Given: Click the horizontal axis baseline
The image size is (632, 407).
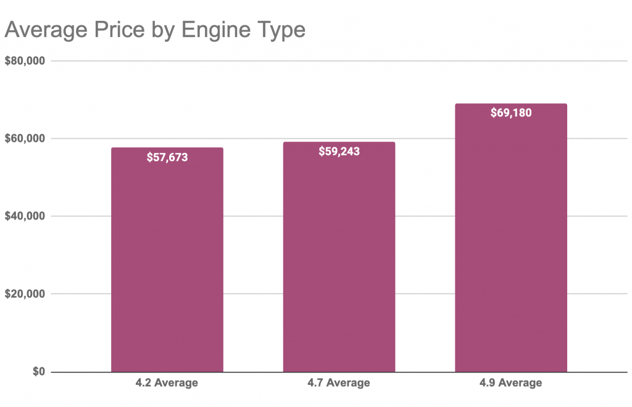Looking at the screenshot, I should [x=253, y=372].
